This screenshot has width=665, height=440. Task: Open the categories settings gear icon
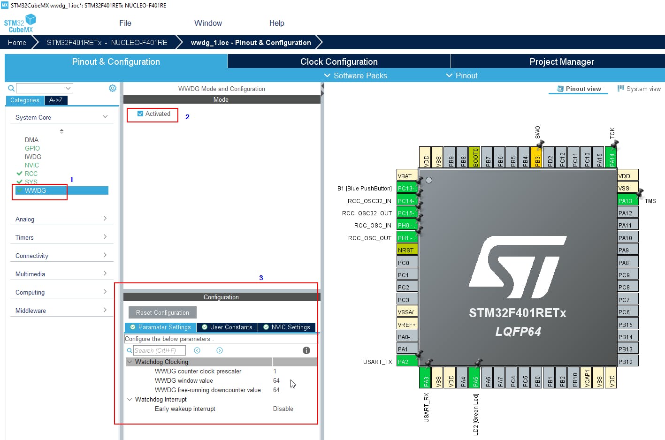pos(113,88)
